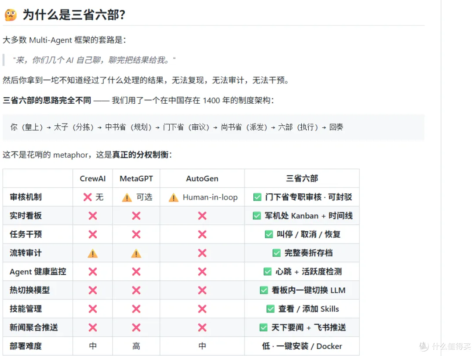Image resolution: width=475 pixels, height=356 pixels.
Task: Click the green check beside 完整奏折存档
Action: point(277,253)
